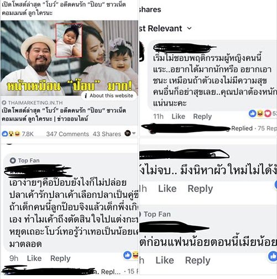Image resolution: width=277 pixels, height=279 pixels.
Task: Click the 7.8K reaction count
Action: click(x=28, y=134)
